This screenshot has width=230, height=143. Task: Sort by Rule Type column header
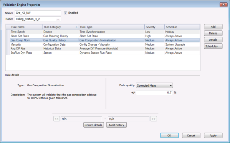(x=112, y=27)
